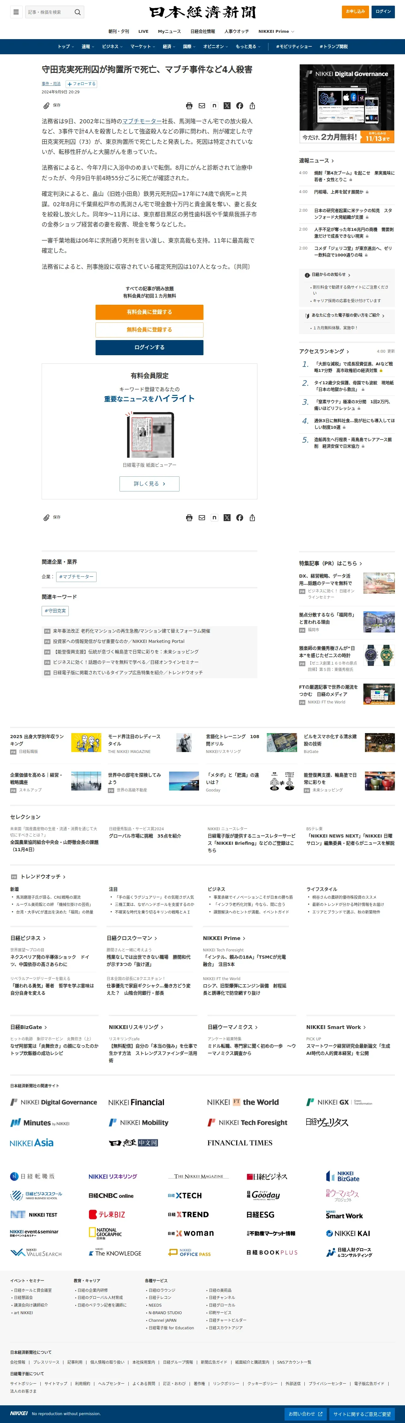Open the Minutes by NIKKEI logo
Viewport: 405px width, 1423px height.
pyautogui.click(x=40, y=1122)
